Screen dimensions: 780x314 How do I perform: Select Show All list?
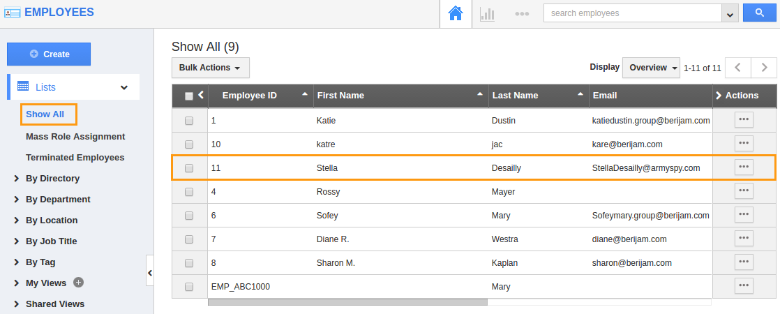[45, 114]
